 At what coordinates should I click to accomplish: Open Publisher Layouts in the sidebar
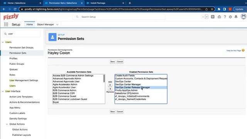click(22, 135)
